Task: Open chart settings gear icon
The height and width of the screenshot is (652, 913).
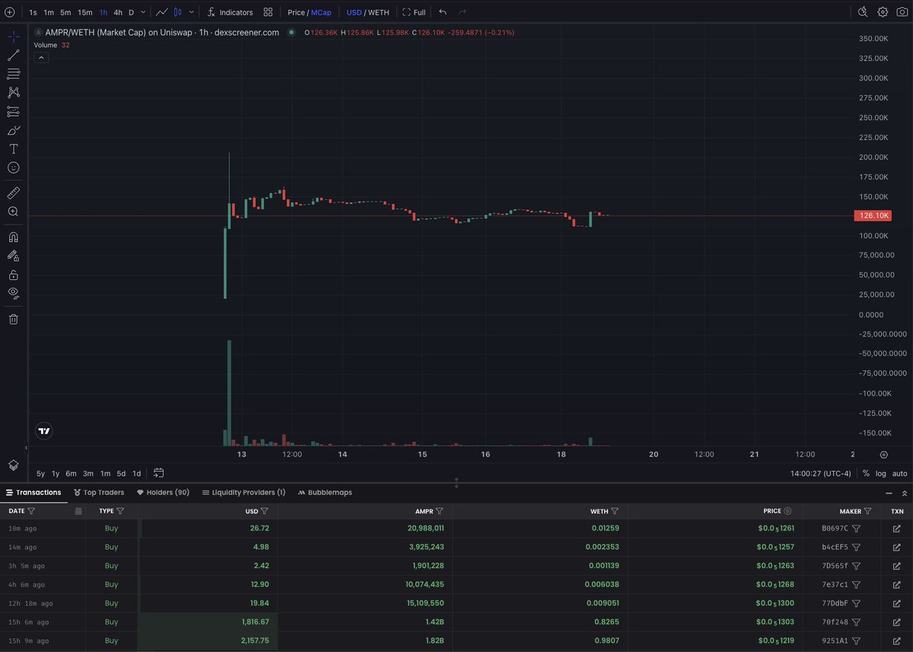Action: [883, 12]
